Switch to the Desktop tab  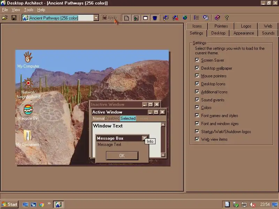[x=218, y=33]
